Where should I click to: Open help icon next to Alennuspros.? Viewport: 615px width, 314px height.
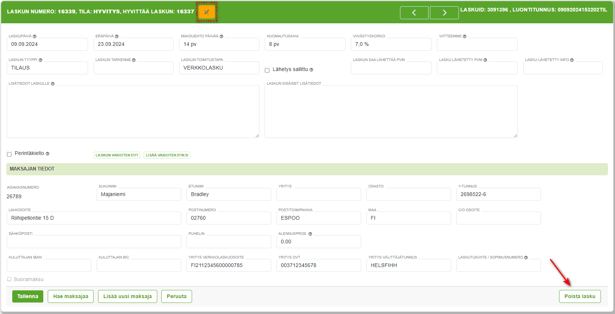[310, 234]
